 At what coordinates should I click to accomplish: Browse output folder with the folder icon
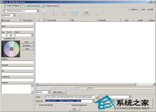[97, 97]
